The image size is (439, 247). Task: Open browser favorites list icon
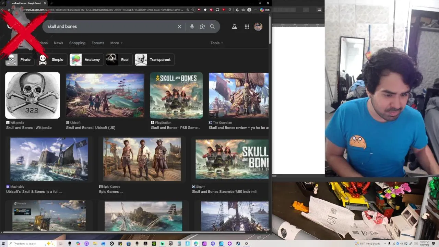[243, 10]
